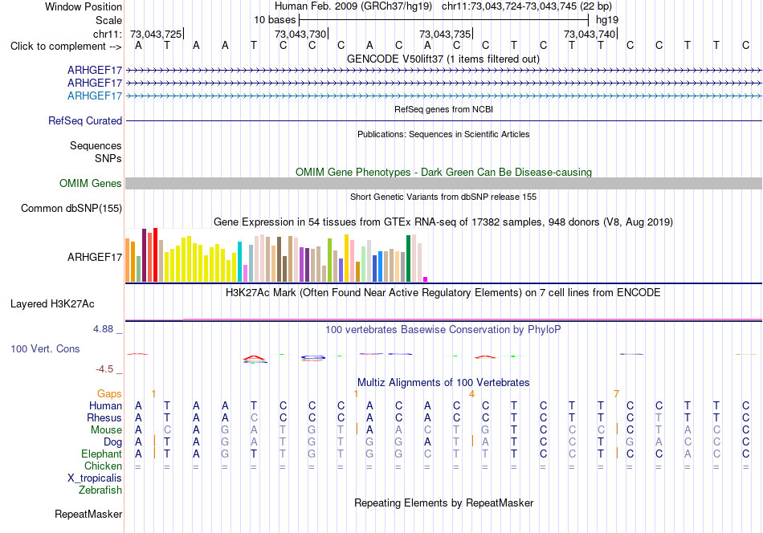Select the 'X_tropicalis' alignment row label
Screen dimensions: 763x533
coord(95,478)
